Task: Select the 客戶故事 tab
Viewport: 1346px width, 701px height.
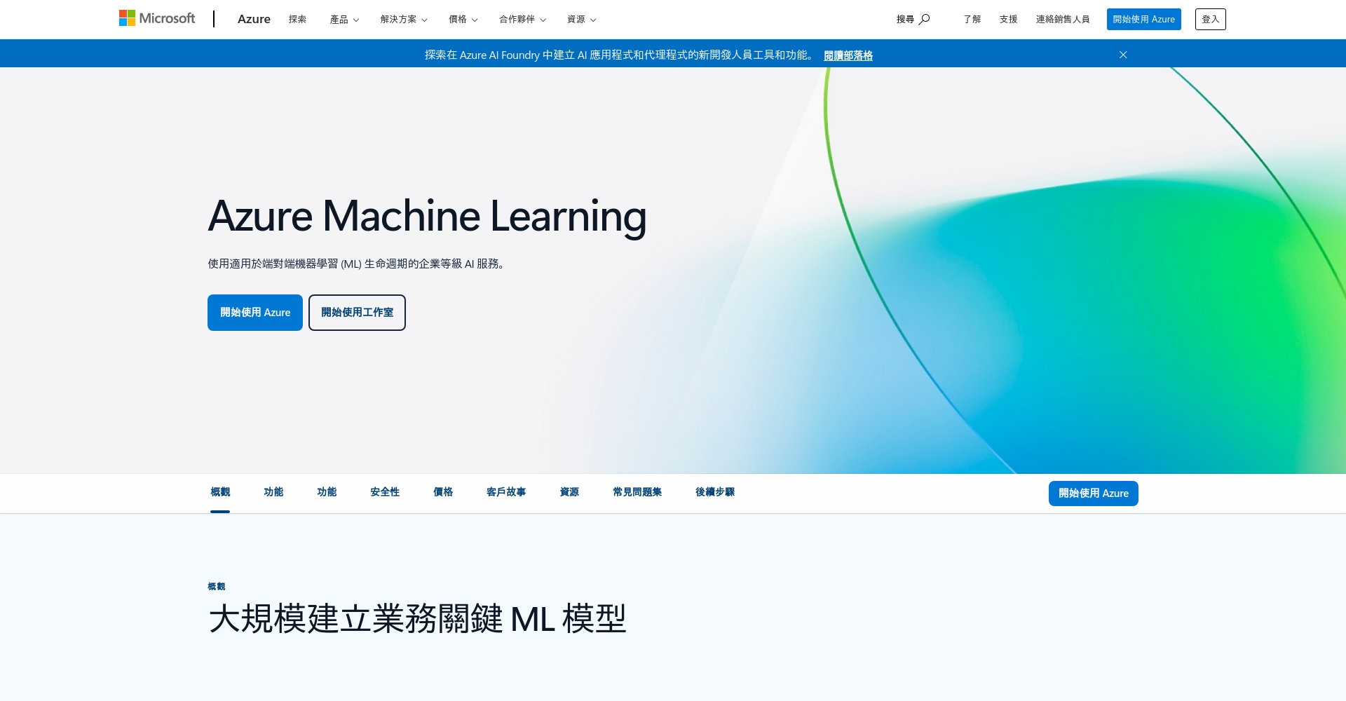Action: [x=506, y=492]
